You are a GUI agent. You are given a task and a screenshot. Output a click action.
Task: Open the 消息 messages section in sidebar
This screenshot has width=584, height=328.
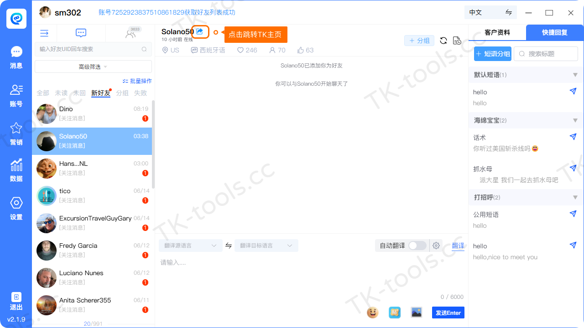pos(16,58)
